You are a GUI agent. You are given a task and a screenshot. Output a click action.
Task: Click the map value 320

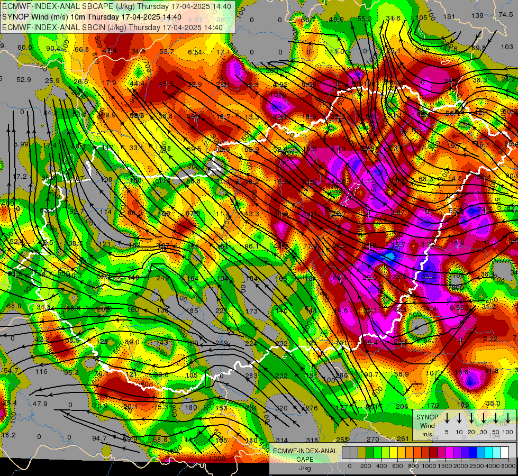pos(281,408)
